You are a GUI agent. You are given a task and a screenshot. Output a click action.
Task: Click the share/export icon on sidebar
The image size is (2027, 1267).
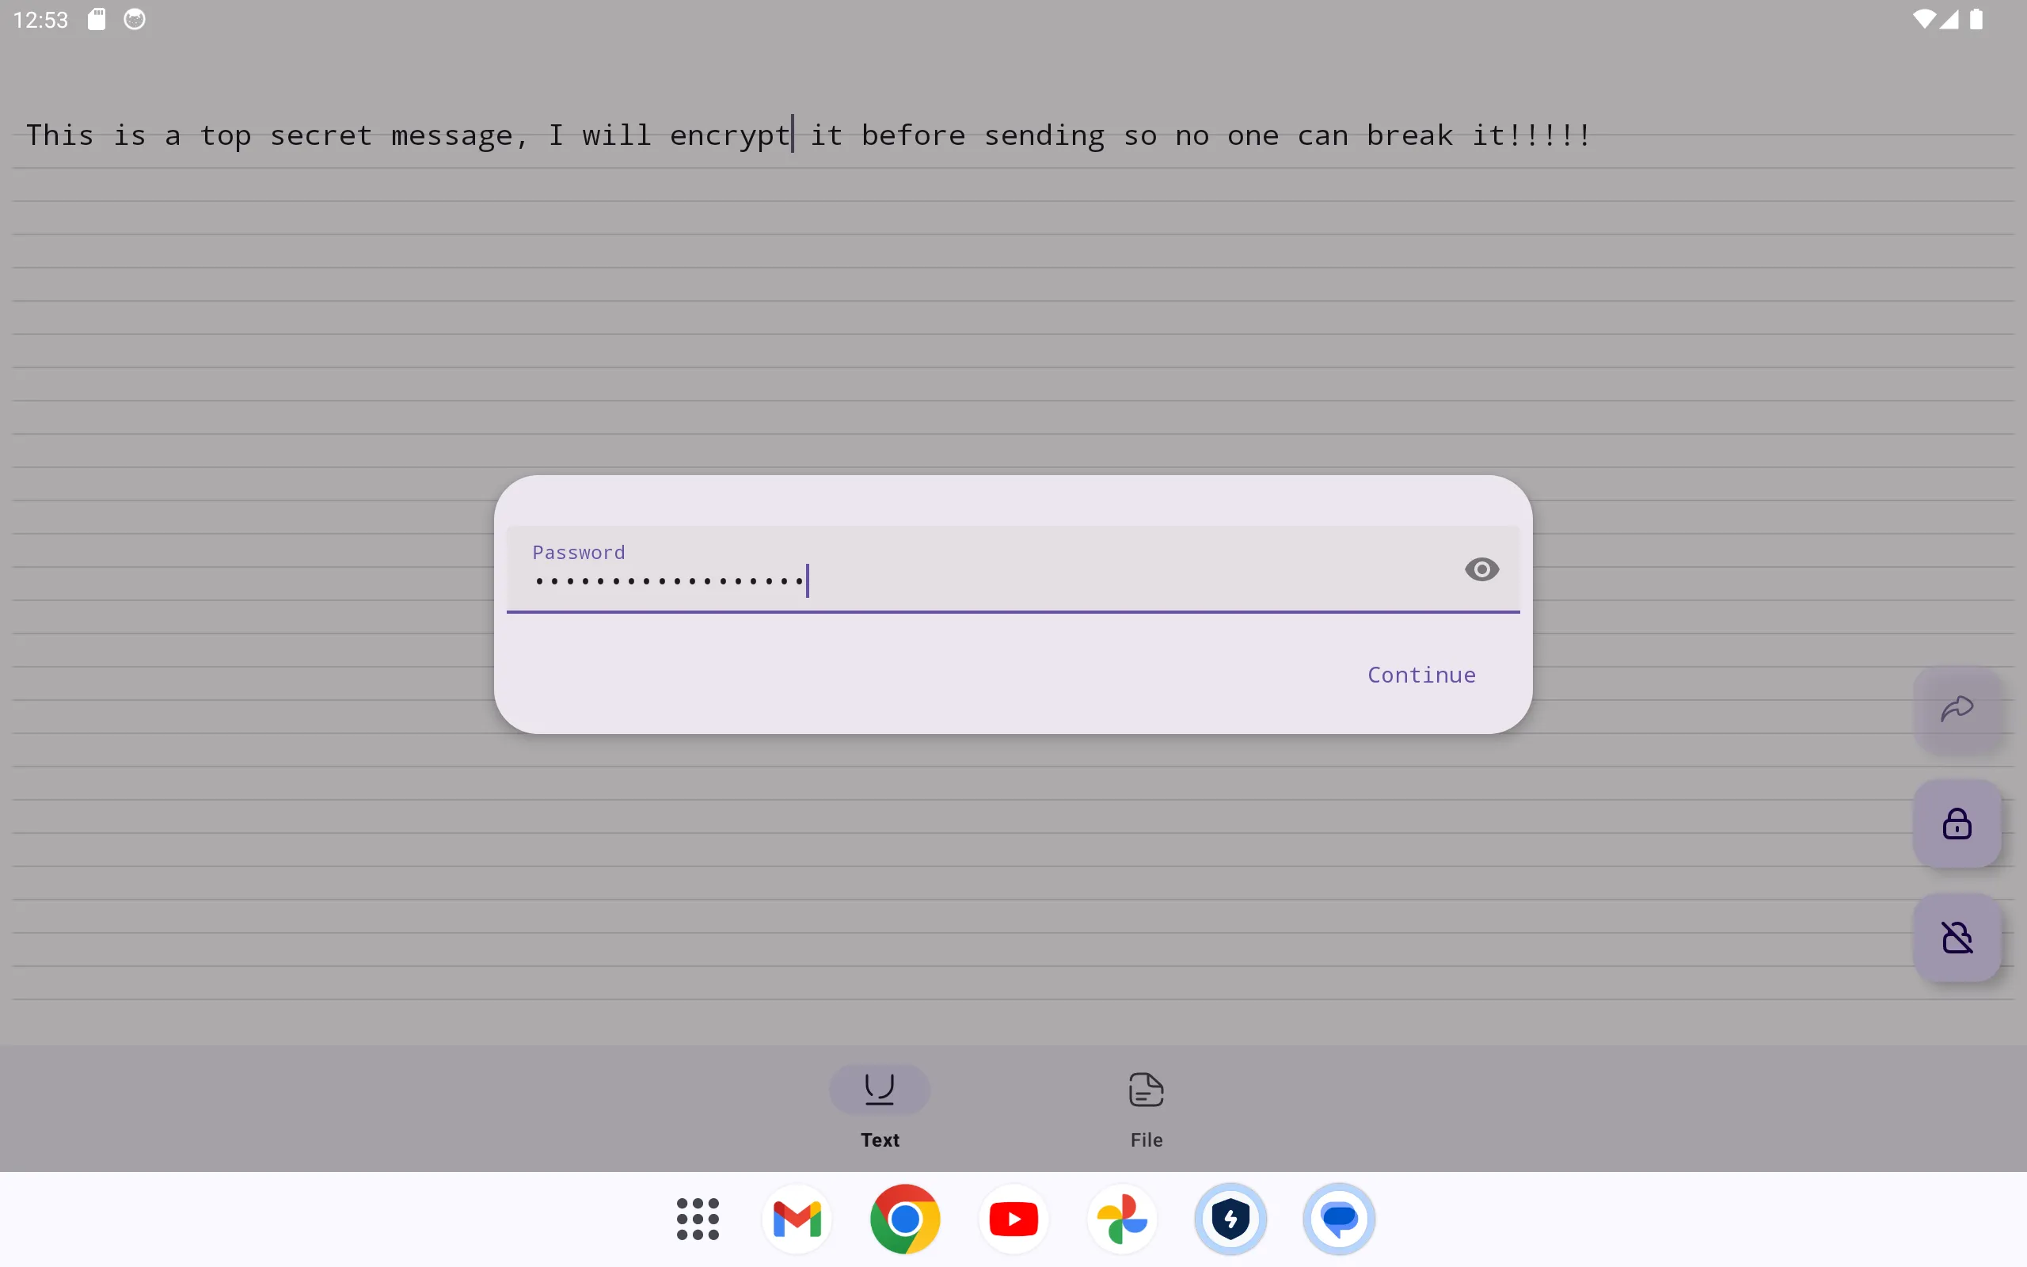click(x=1956, y=708)
